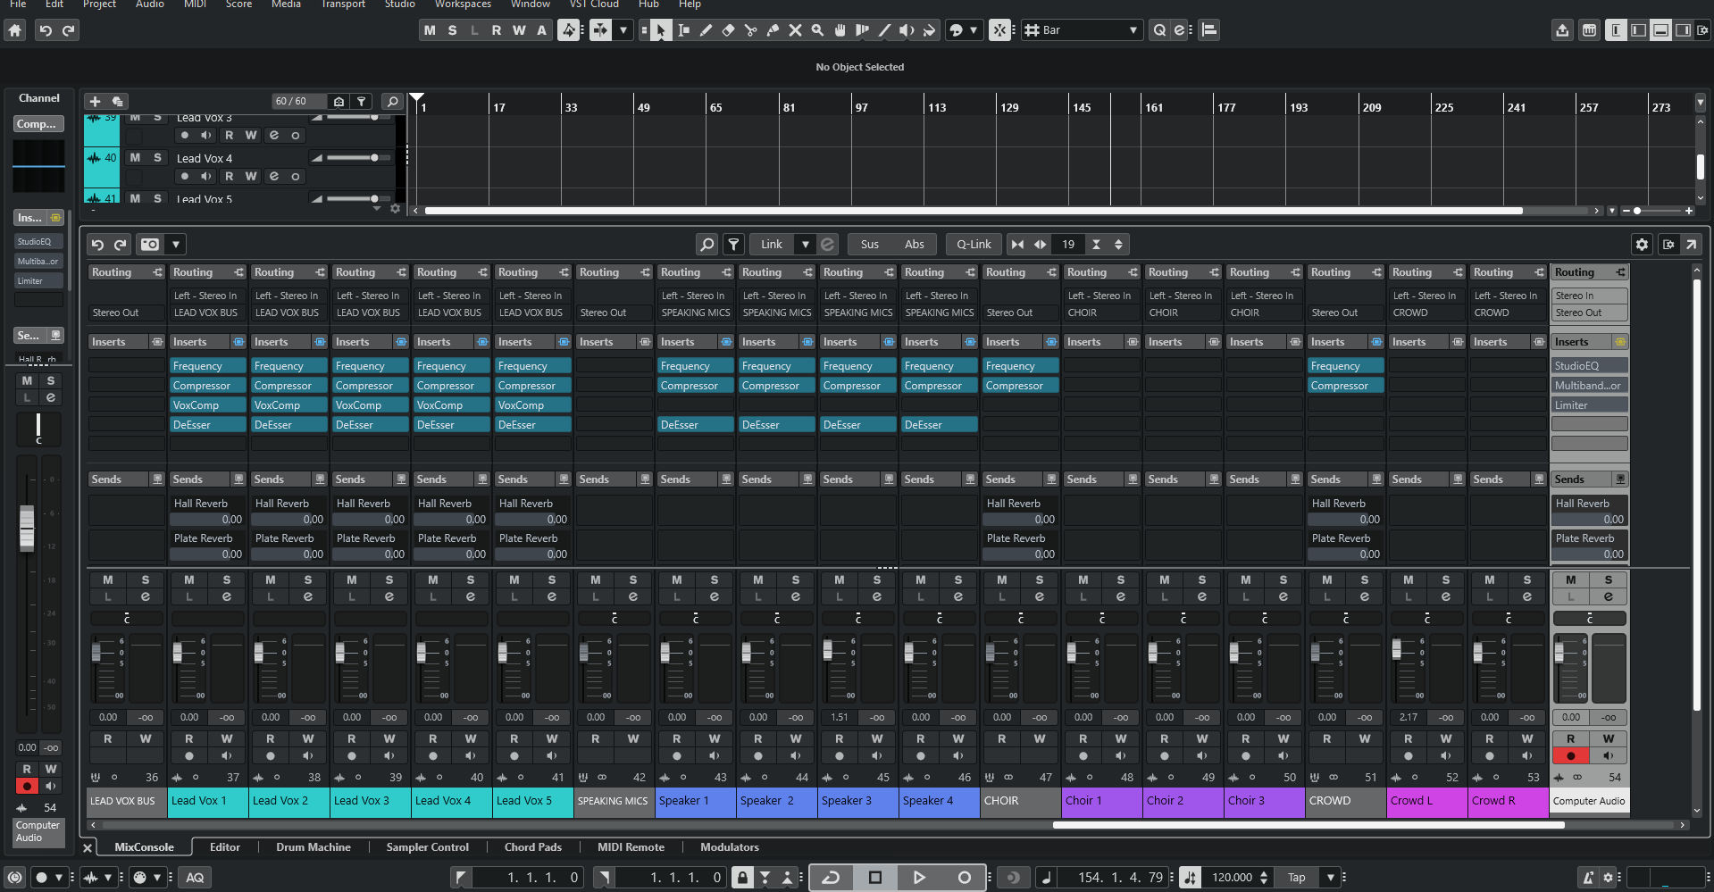The width and height of the screenshot is (1714, 892).
Task: Switch to the Drum Machine tab
Action: click(x=313, y=846)
